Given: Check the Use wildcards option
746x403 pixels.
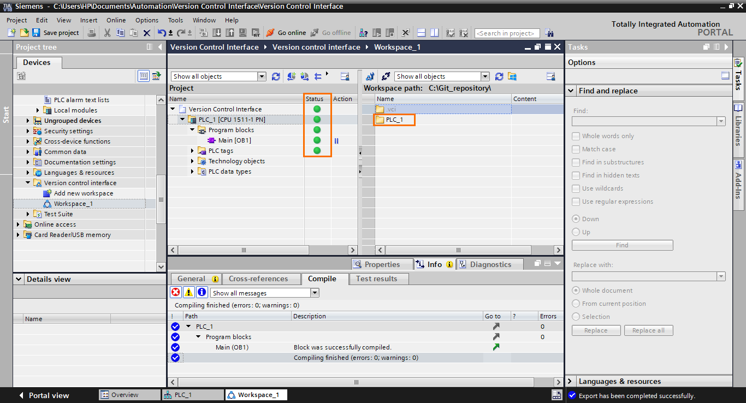Looking at the screenshot, I should pyautogui.click(x=576, y=188).
